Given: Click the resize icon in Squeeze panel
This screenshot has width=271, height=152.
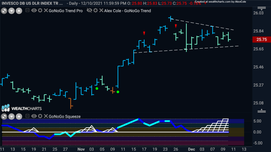Looking at the screenshot, I should 4,117.
